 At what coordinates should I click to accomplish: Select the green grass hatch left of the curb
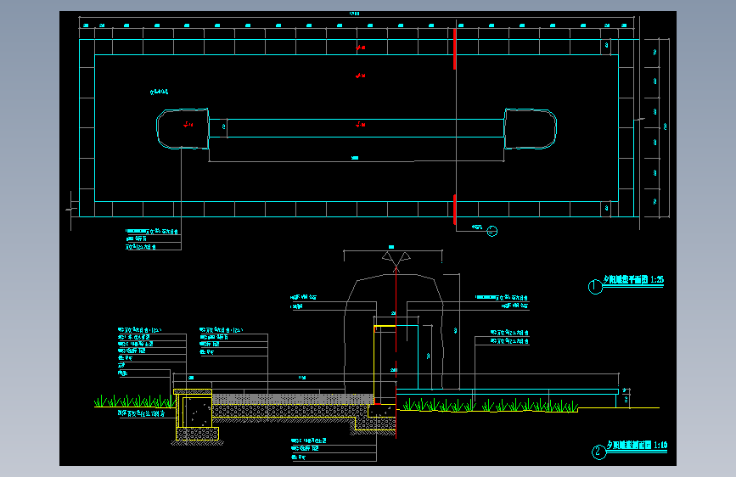[x=134, y=401]
